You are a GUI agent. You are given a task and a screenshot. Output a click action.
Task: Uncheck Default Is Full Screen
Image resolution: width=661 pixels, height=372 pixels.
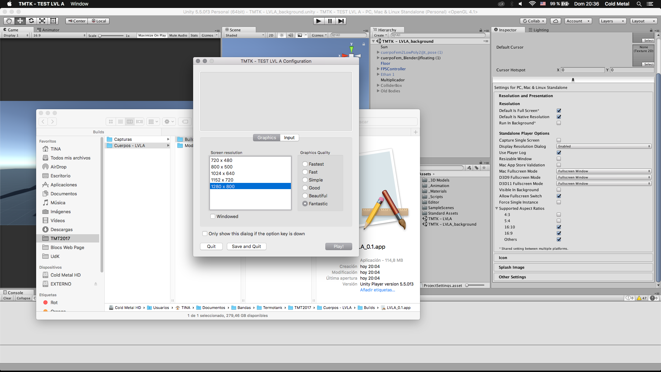pyautogui.click(x=559, y=111)
